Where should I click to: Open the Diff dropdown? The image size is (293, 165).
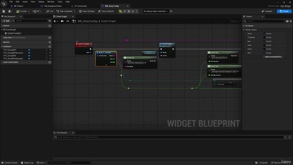[x=37, y=11]
